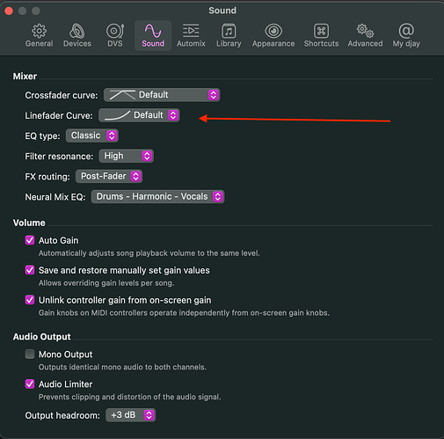The height and width of the screenshot is (439, 444).
Task: Open the General preferences gear icon
Action: tap(39, 31)
